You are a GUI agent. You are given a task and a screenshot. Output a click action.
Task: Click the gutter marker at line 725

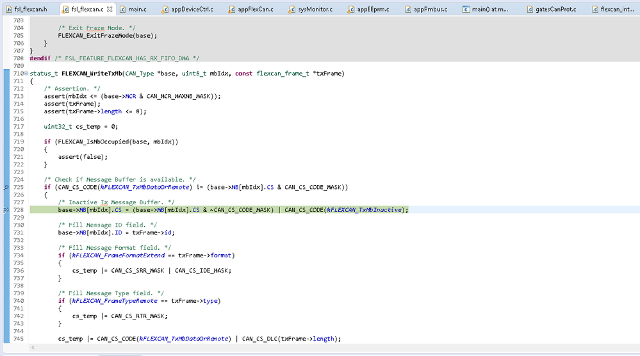point(6,187)
